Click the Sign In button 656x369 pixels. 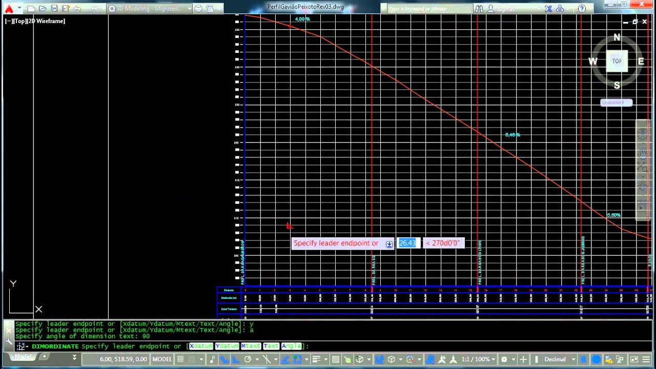pyautogui.click(x=501, y=9)
